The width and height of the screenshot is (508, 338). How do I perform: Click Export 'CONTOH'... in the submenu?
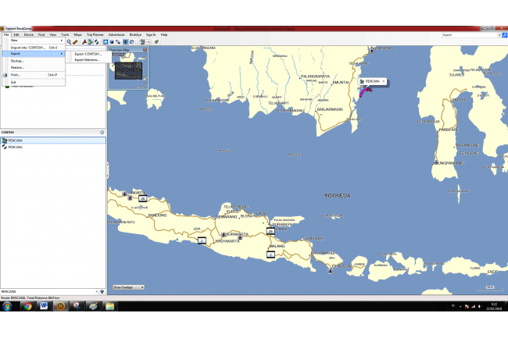click(86, 54)
